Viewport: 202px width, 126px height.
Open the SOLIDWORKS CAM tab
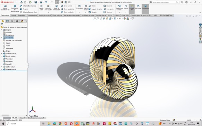[x=166, y=15]
